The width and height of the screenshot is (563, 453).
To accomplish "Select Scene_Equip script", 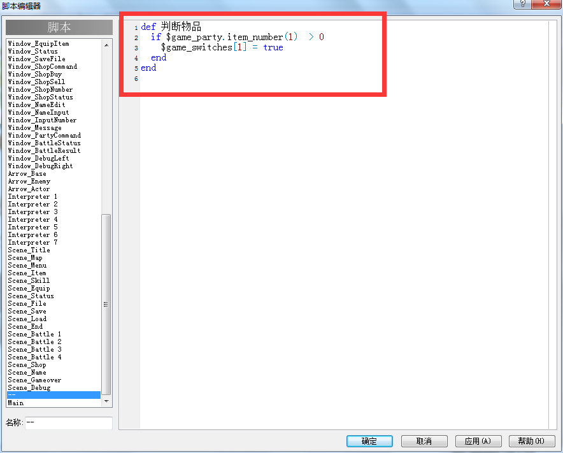I will pyautogui.click(x=29, y=289).
